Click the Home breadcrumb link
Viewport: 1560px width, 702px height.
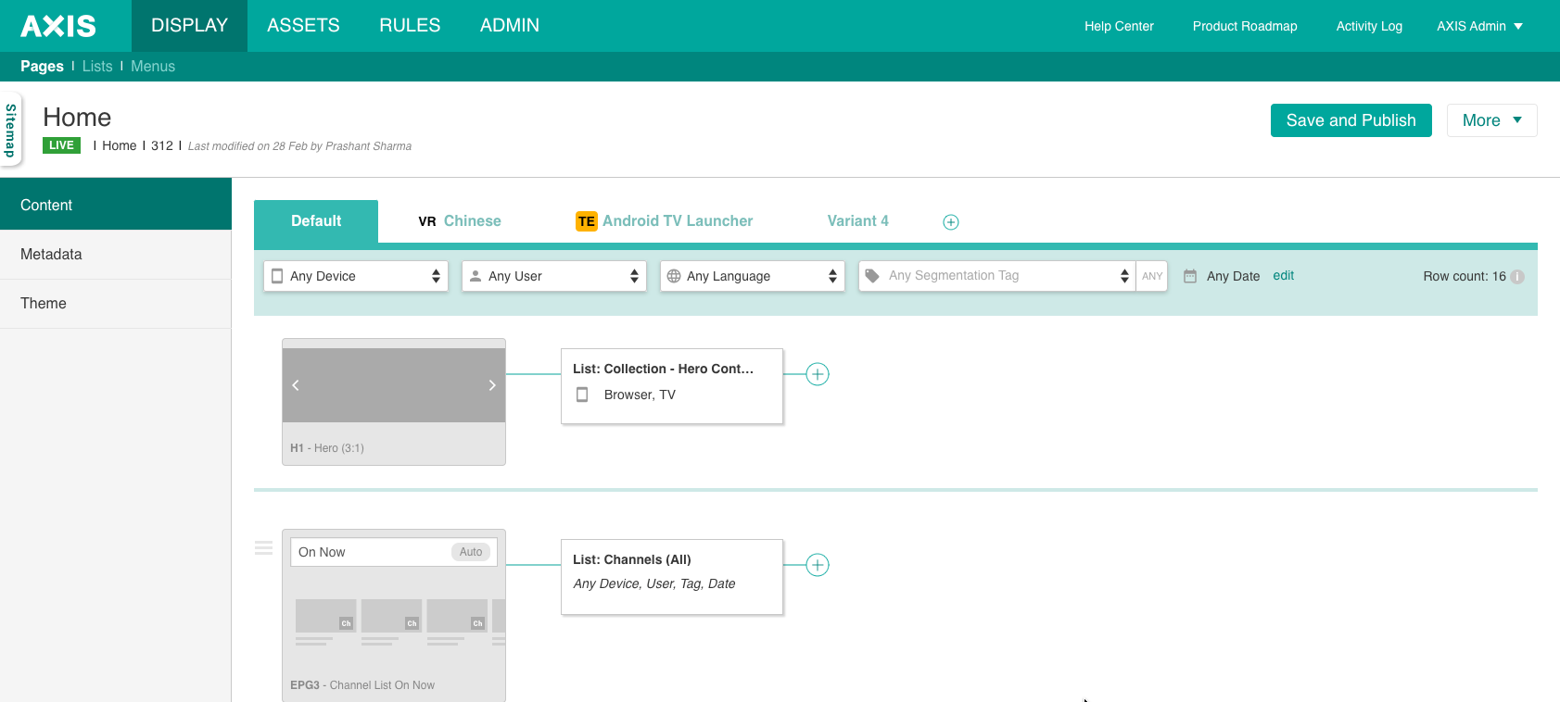(119, 145)
